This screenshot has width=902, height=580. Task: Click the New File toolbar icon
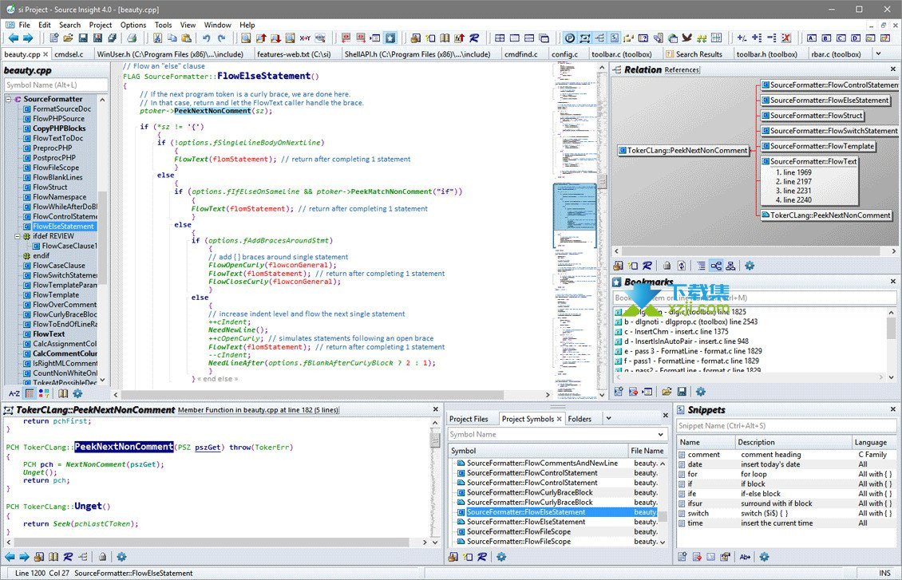tap(53, 38)
